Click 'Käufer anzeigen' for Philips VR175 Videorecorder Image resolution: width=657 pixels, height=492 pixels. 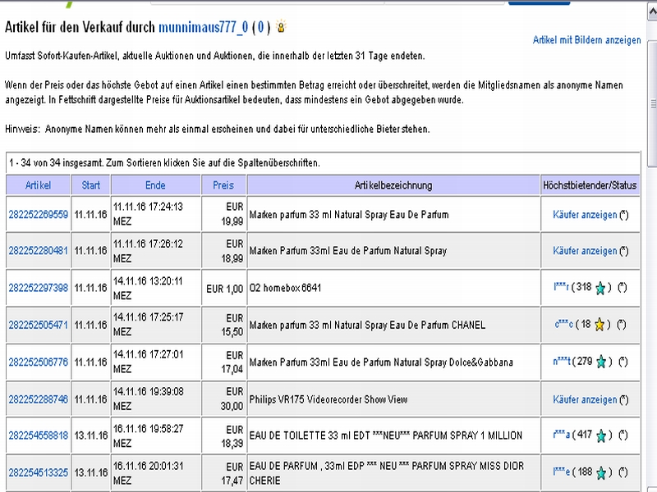[x=585, y=400]
